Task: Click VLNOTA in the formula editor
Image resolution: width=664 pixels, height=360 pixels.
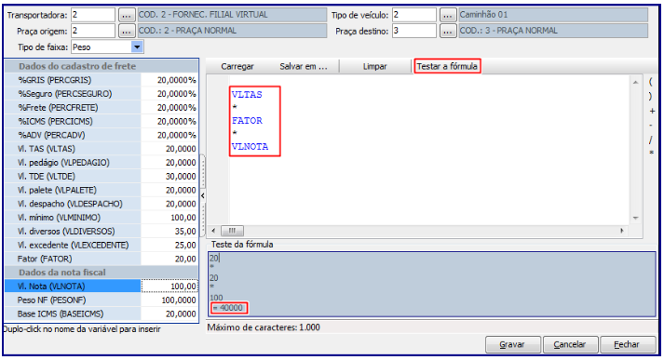Action: pos(250,146)
